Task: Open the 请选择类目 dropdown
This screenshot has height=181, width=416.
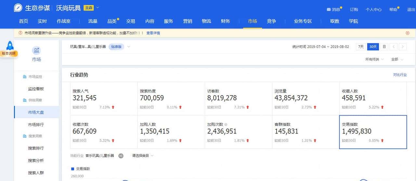Action: (143, 156)
